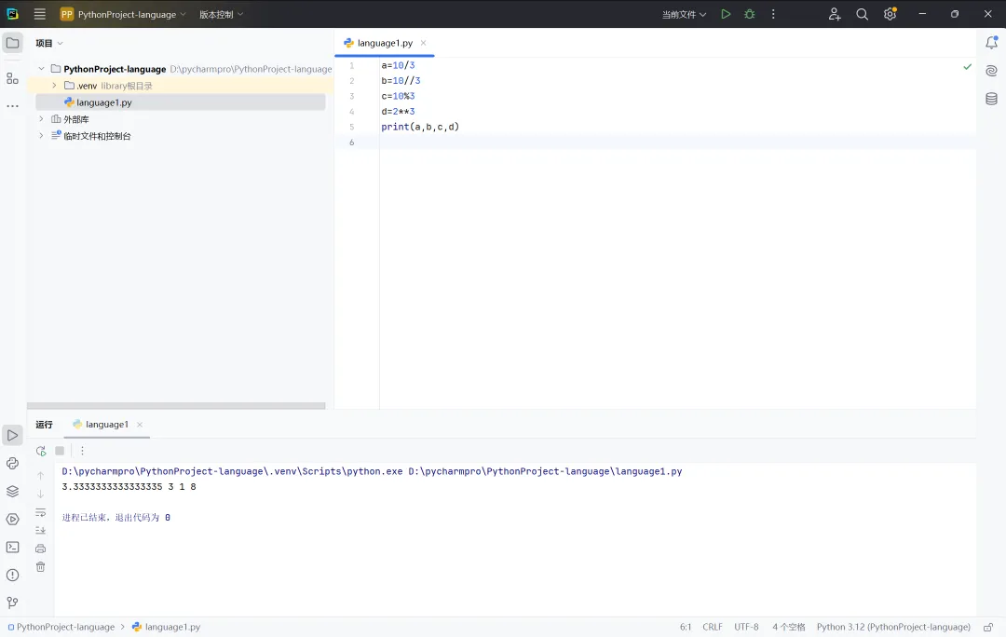Open the Terminal tool window icon
This screenshot has height=637, width=1006.
click(x=12, y=548)
